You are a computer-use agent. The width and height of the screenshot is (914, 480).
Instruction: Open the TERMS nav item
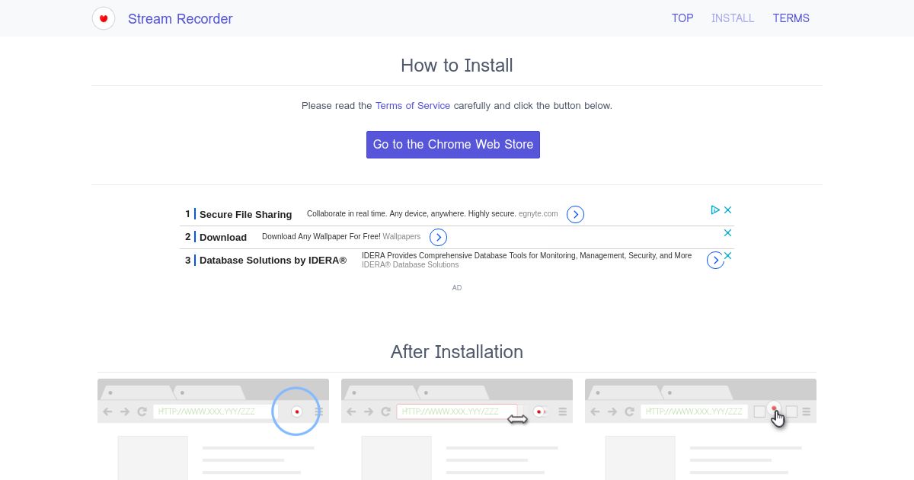click(x=791, y=18)
